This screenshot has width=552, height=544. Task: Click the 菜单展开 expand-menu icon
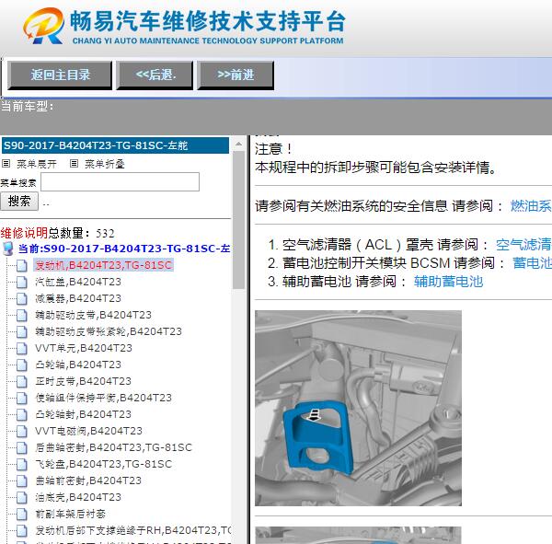pyautogui.click(x=6, y=164)
